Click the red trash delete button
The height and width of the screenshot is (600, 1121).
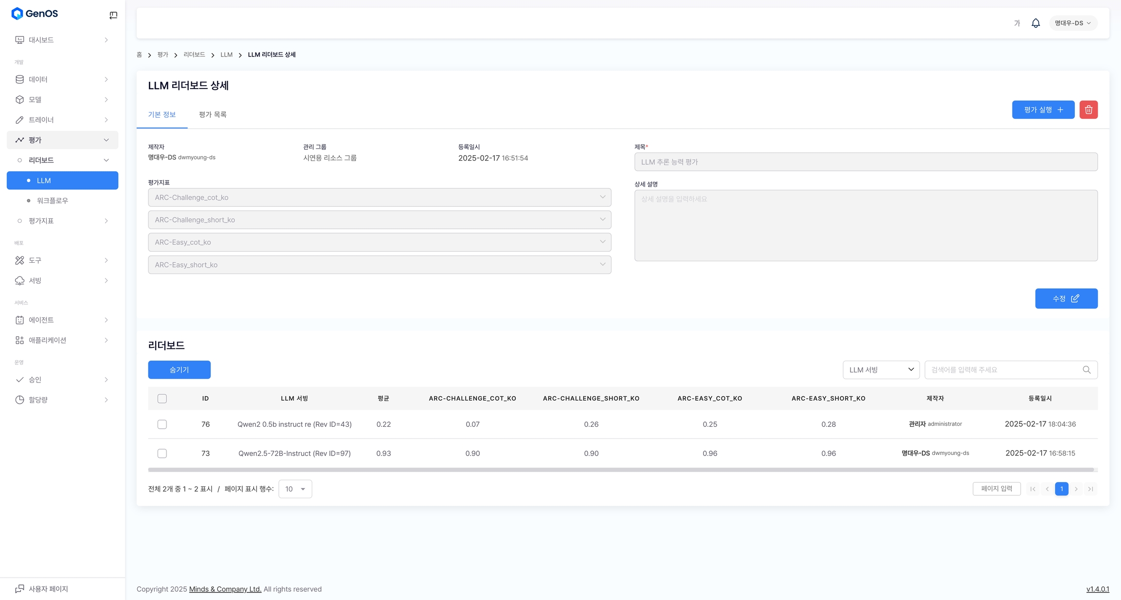1088,110
